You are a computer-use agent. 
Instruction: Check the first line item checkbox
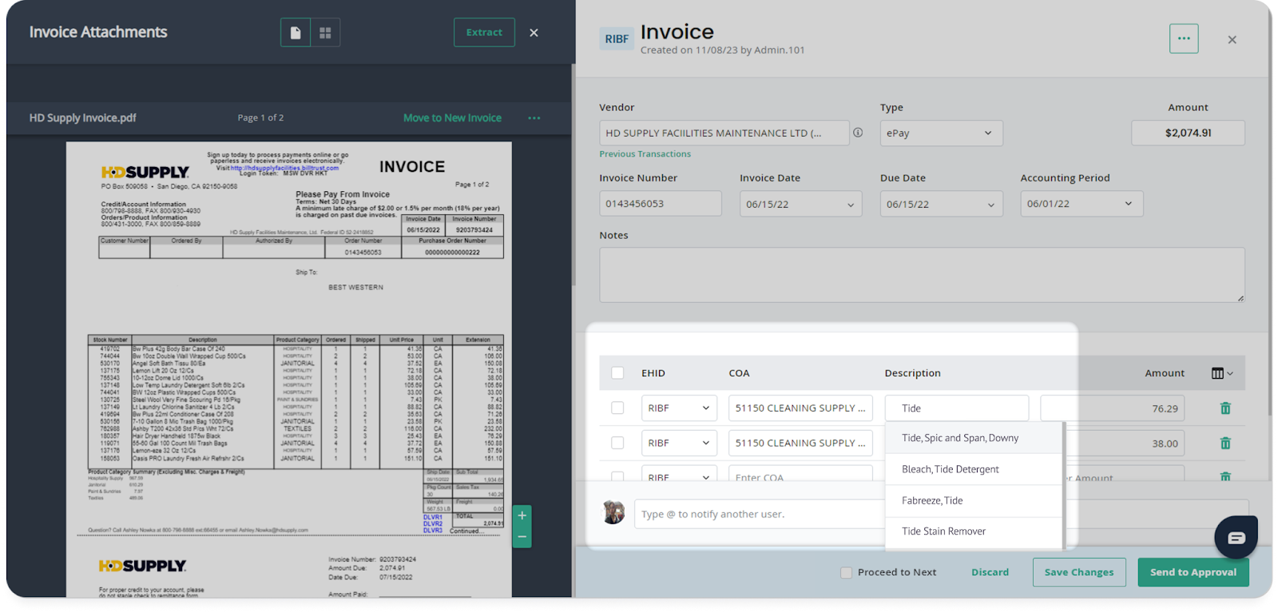[617, 408]
